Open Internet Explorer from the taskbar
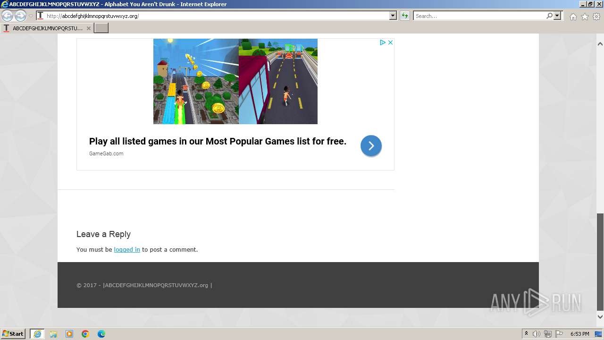604x340 pixels. pos(37,334)
